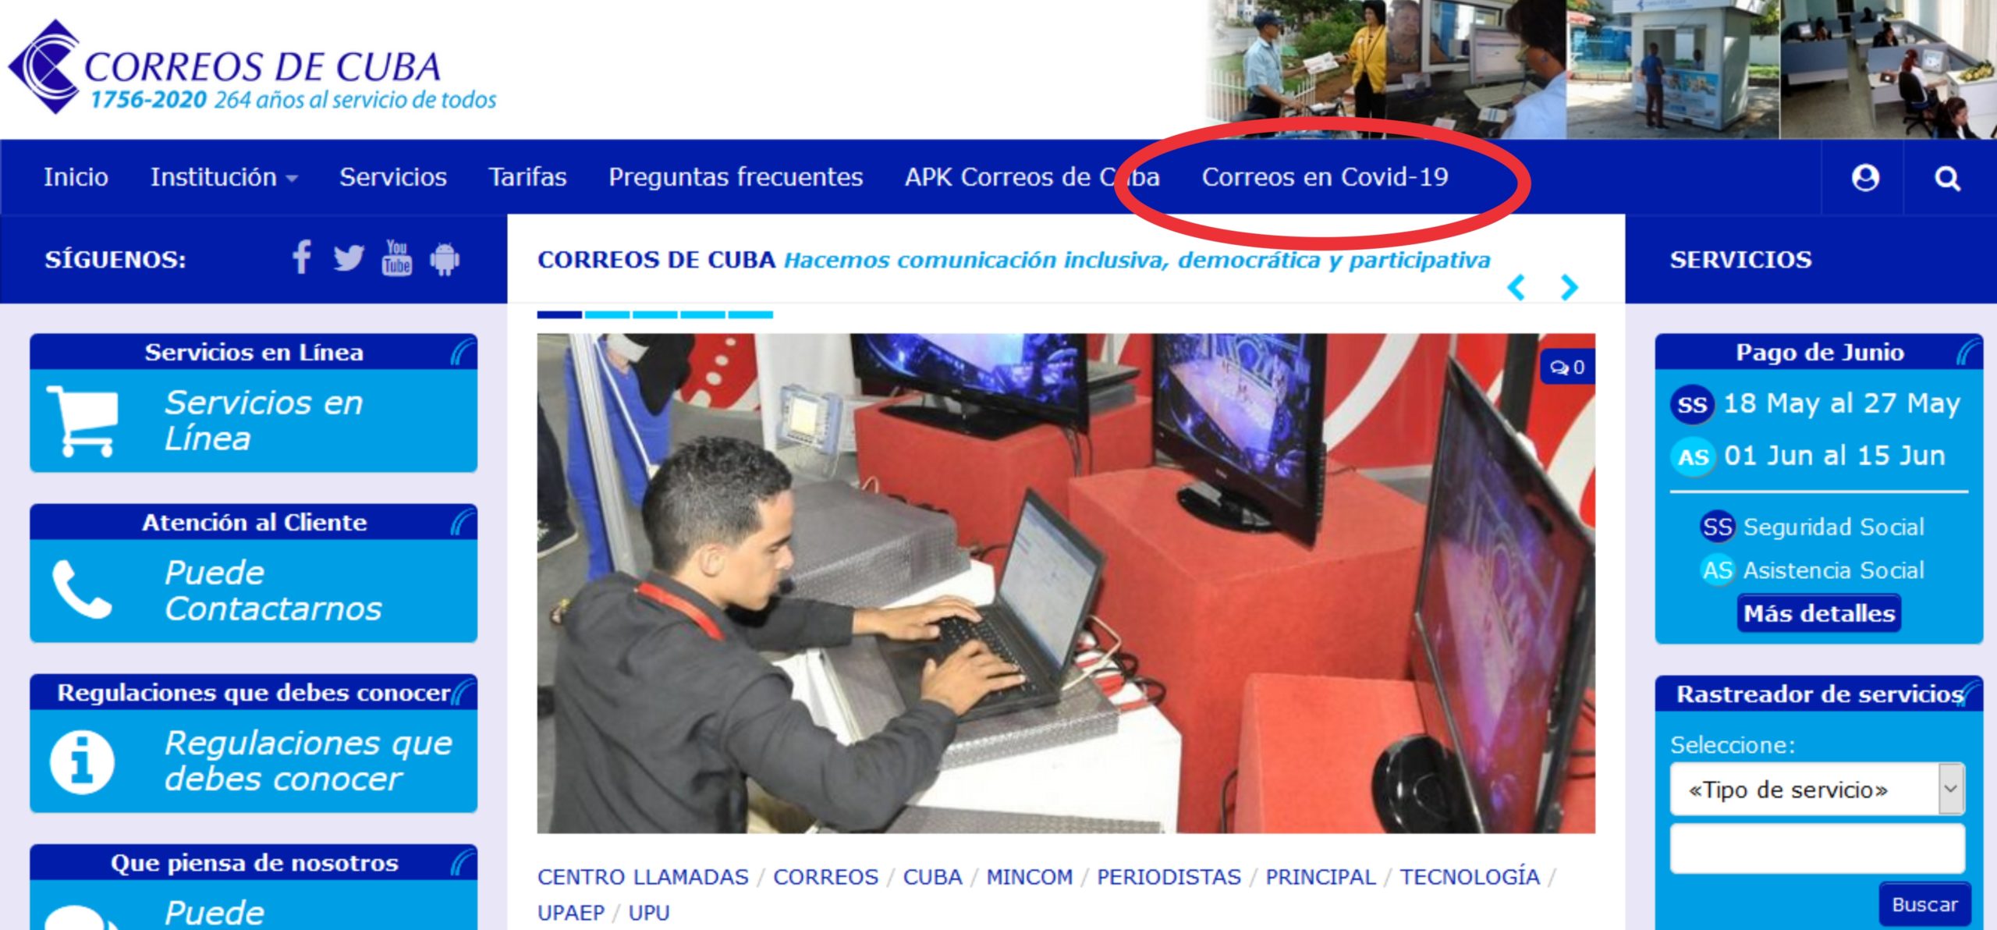Viewport: 1997px width, 930px height.
Task: Click the tracking code input field
Action: point(1816,849)
